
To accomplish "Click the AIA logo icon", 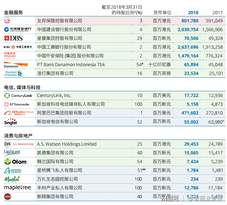I will (7, 21).
